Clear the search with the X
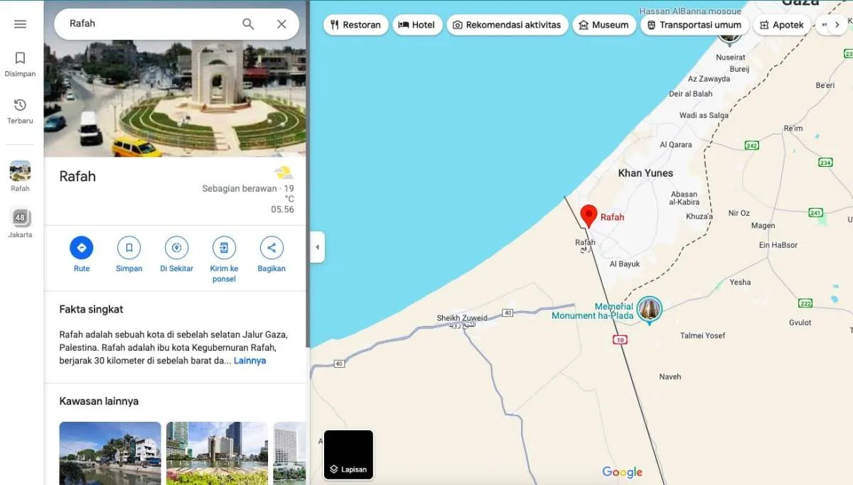The width and height of the screenshot is (853, 485). pyautogui.click(x=281, y=23)
